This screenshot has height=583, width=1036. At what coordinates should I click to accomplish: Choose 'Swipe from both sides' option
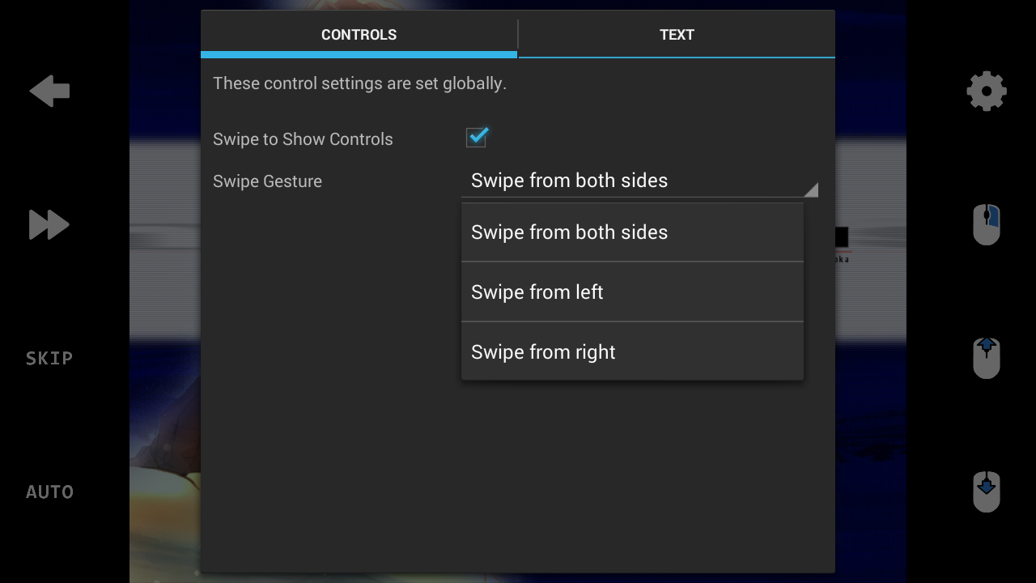(x=631, y=232)
